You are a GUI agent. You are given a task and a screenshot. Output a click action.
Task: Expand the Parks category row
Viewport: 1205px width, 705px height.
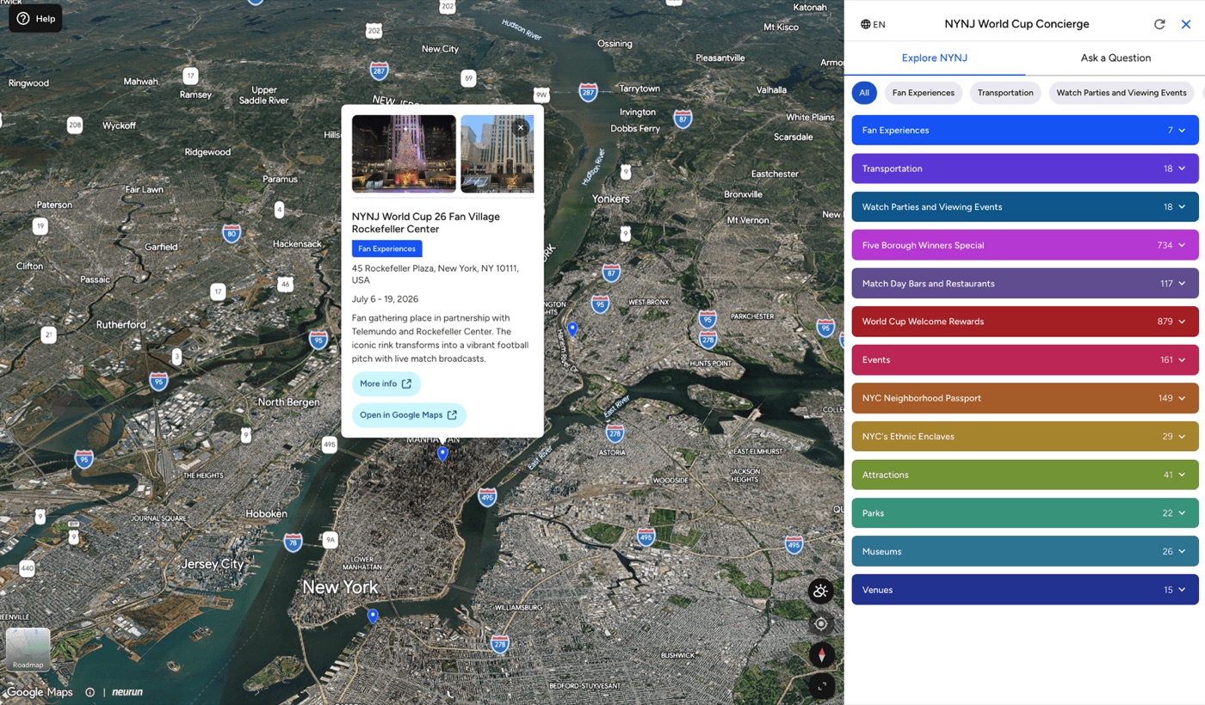coord(1025,513)
